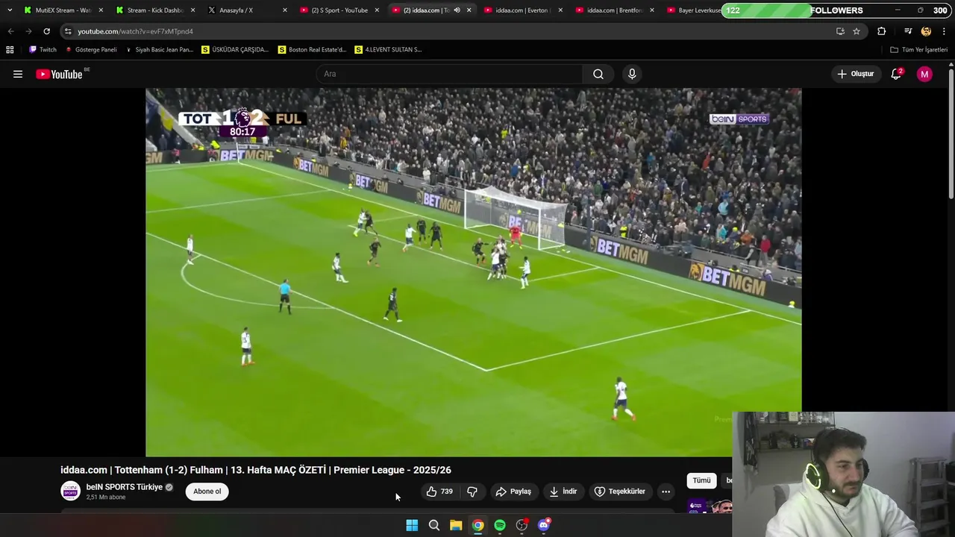Click the 2,51 Mn abone subscriber count
The width and height of the screenshot is (955, 537).
[106, 497]
